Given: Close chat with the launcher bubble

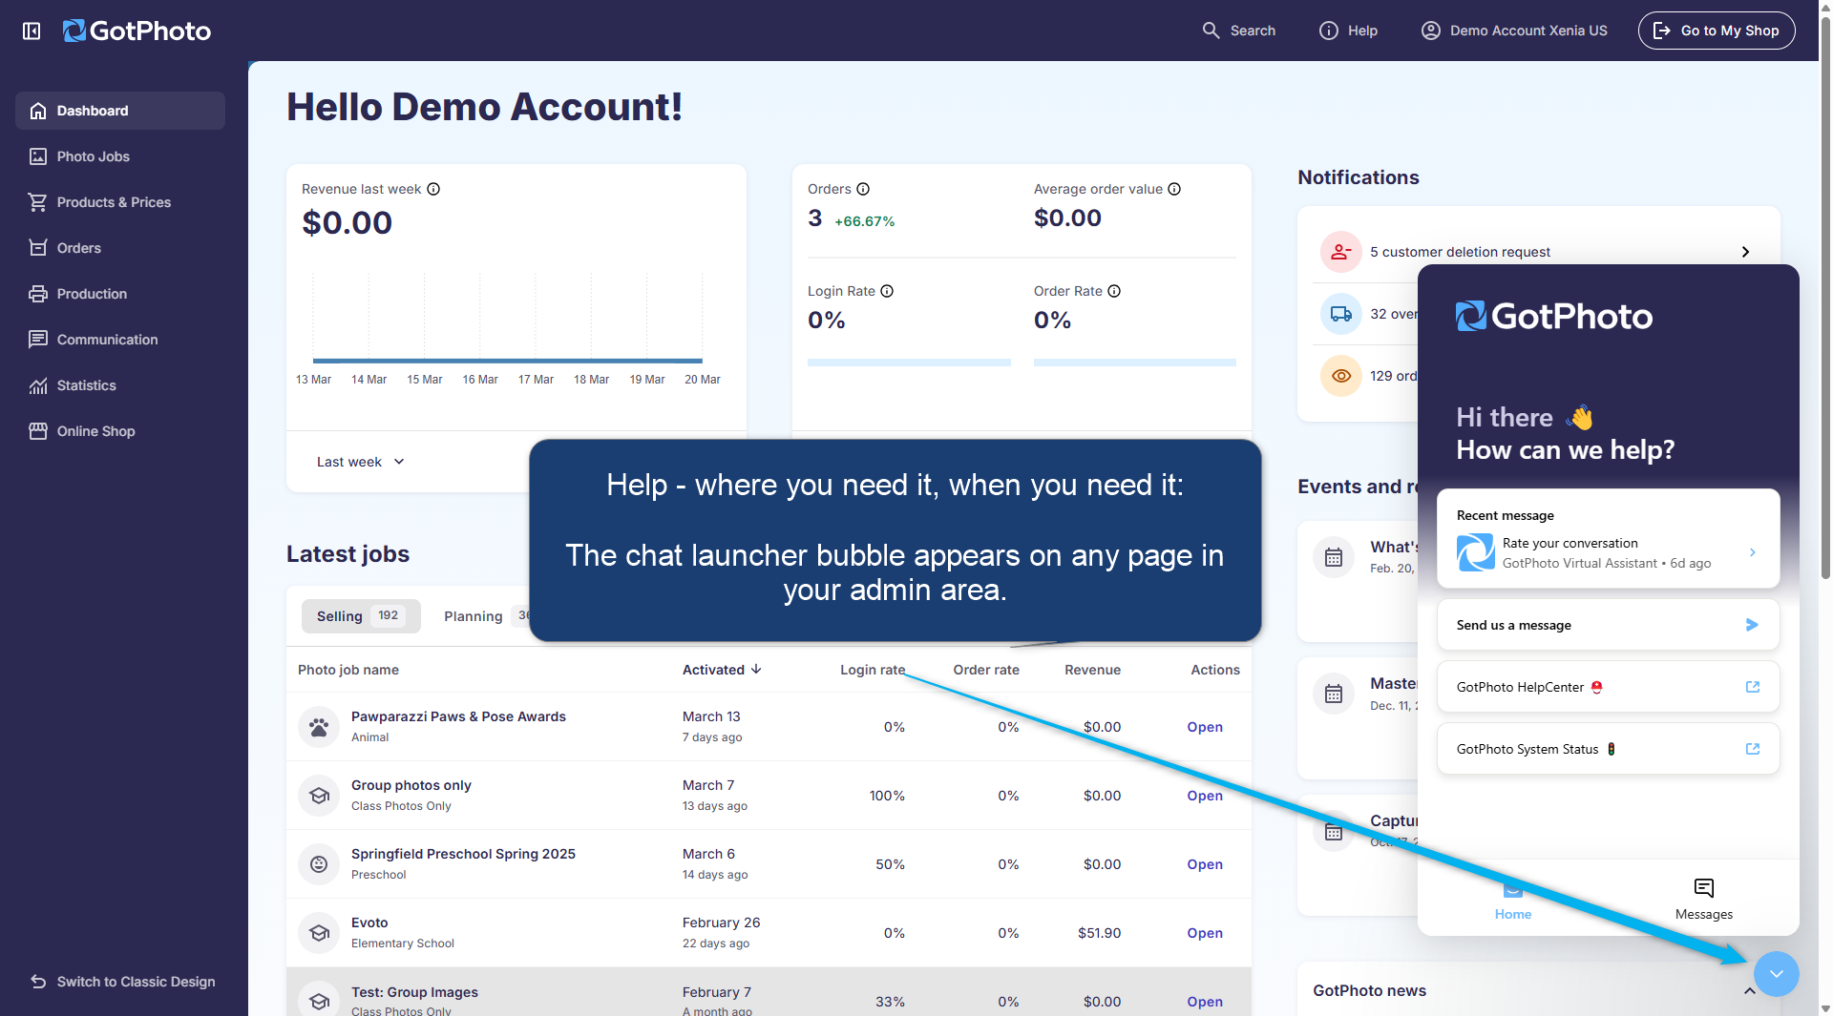Looking at the screenshot, I should (x=1777, y=974).
